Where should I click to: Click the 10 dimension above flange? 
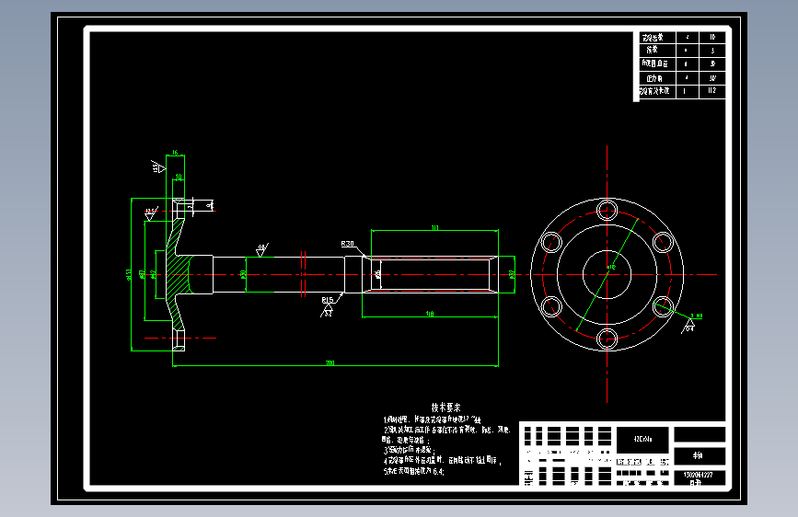(179, 177)
